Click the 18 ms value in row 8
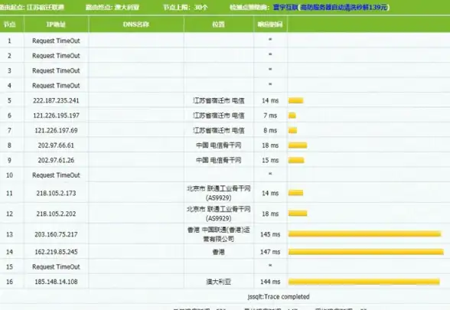Viewport: 450px width, 310px height. (270, 145)
